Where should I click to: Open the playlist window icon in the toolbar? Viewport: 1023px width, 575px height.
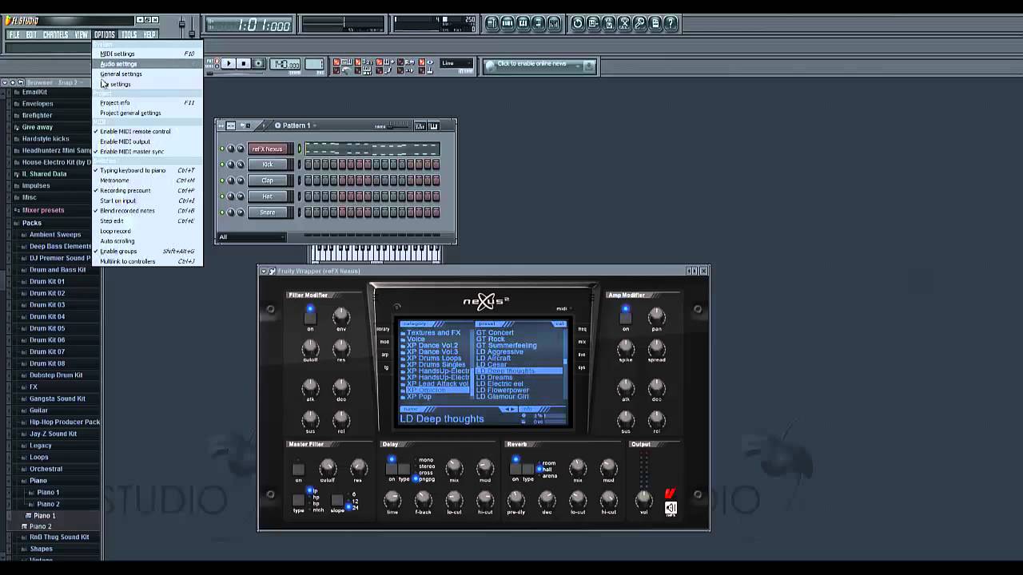[x=492, y=23]
